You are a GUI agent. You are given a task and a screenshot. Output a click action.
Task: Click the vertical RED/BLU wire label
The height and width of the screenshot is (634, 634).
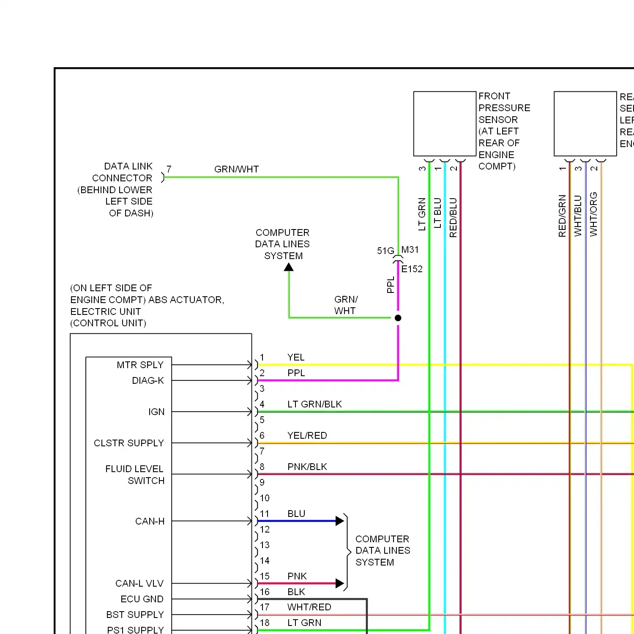(453, 218)
